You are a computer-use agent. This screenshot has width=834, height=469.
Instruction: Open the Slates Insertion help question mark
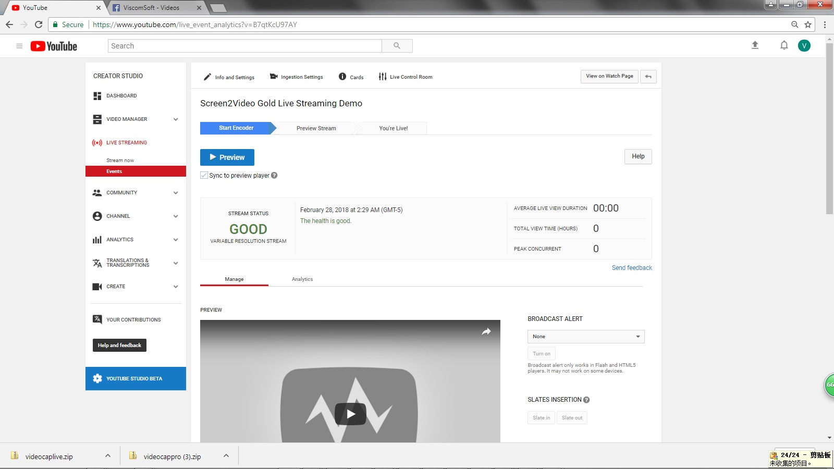point(586,400)
